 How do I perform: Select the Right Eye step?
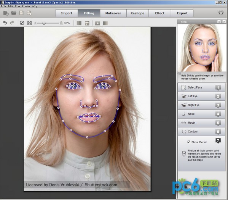[x=201, y=105]
